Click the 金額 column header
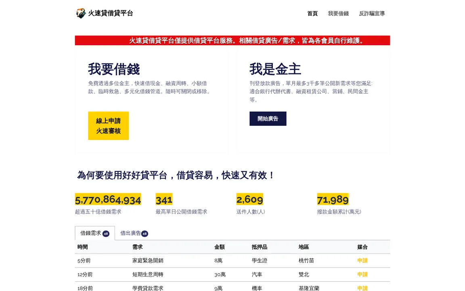Viewport: 465px width, 291px height. (220, 247)
